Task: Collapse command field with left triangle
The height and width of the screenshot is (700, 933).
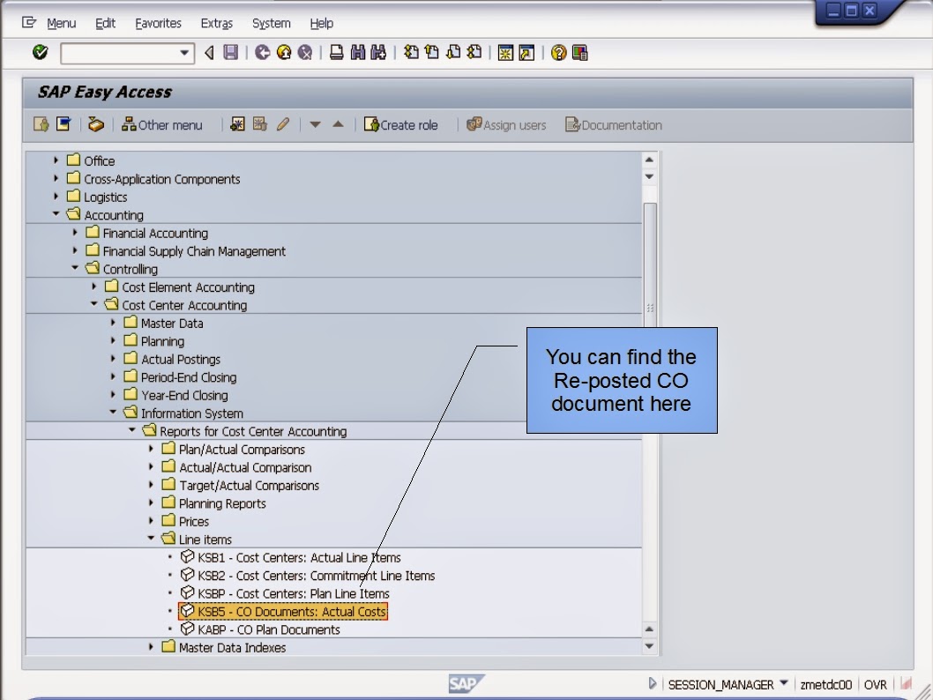Action: coord(209,53)
